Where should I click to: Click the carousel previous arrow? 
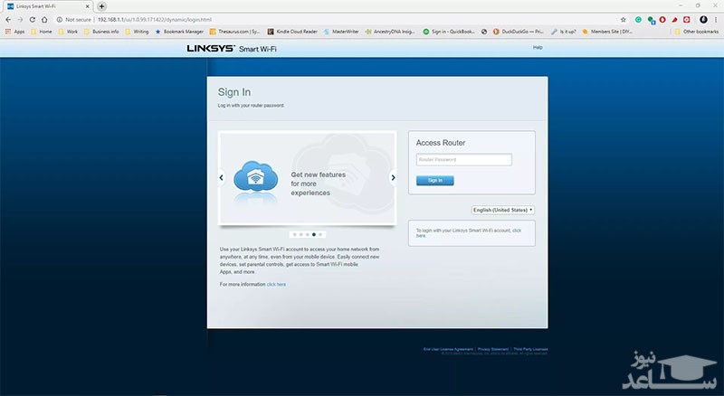[222, 178]
